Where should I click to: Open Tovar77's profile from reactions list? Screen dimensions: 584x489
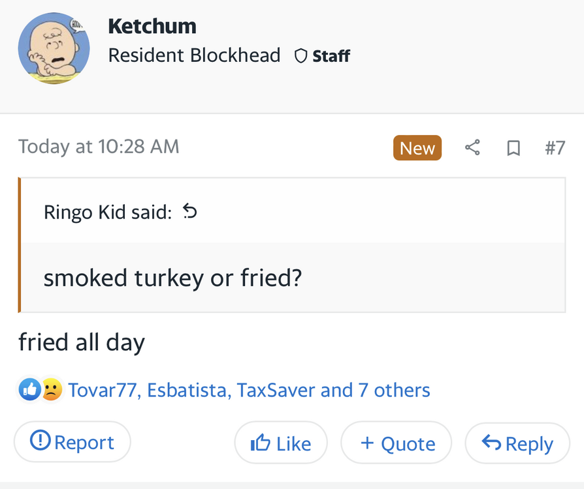(x=103, y=391)
